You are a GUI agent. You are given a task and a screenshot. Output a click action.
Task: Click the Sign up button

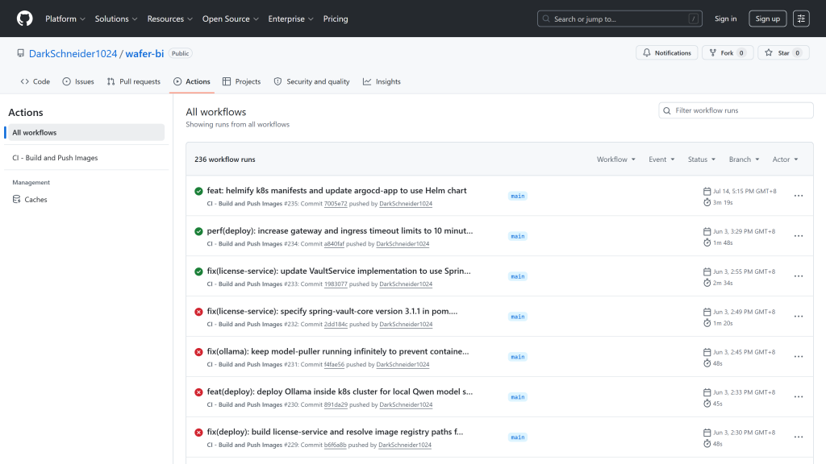tap(768, 19)
